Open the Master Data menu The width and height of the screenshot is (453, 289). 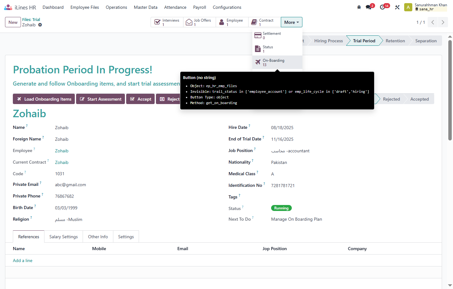click(146, 7)
